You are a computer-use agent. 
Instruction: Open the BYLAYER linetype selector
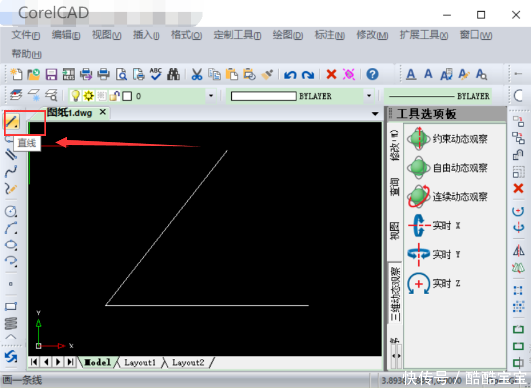pos(439,96)
